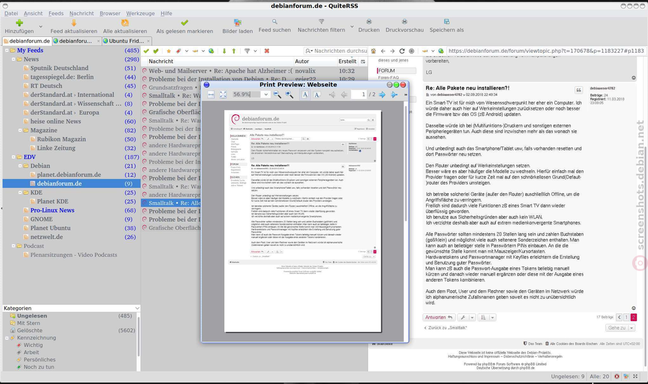Collapse the News folder
The image size is (648, 384).
(x=13, y=60)
